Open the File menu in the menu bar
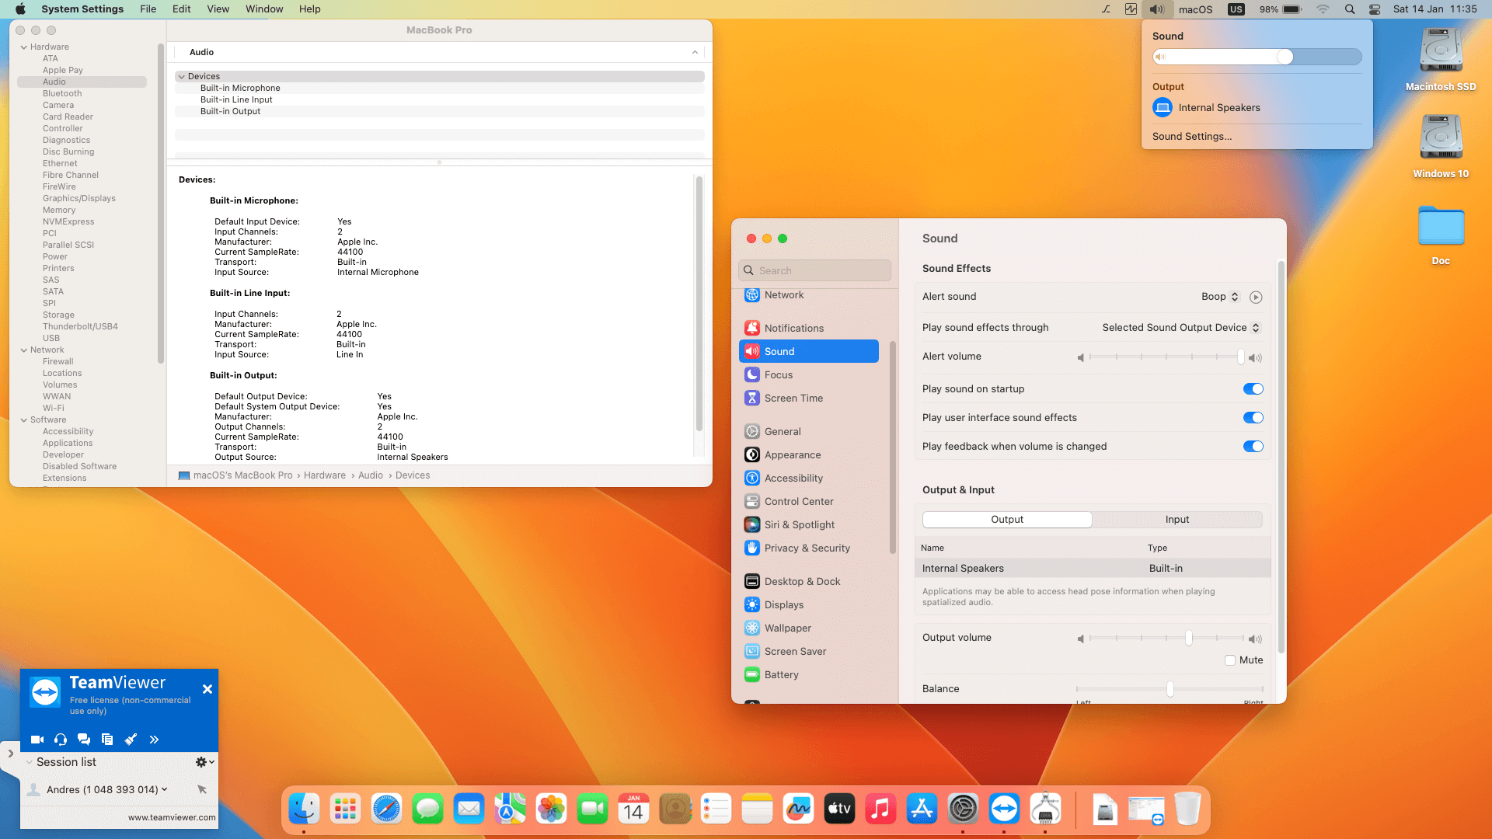 148,9
